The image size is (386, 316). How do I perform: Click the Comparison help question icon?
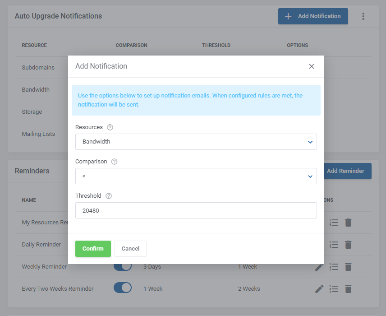coord(114,162)
